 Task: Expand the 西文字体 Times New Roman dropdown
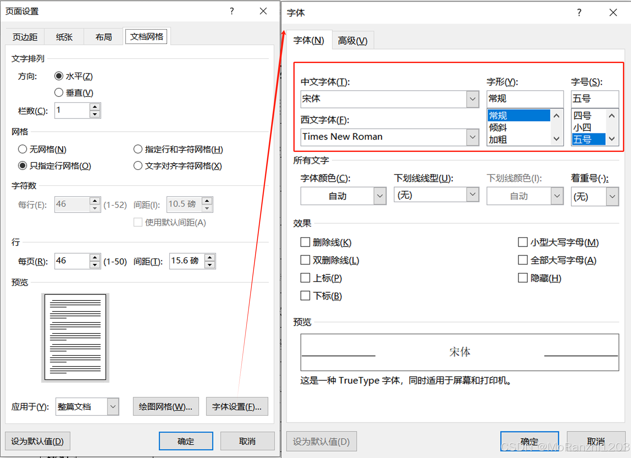click(472, 137)
